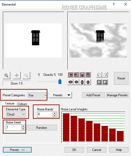Switch to the Colours tab
The image size is (131, 156).
(22, 104)
